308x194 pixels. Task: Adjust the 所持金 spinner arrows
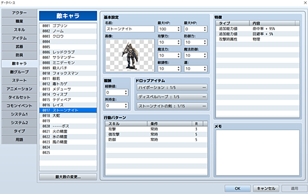(126, 106)
